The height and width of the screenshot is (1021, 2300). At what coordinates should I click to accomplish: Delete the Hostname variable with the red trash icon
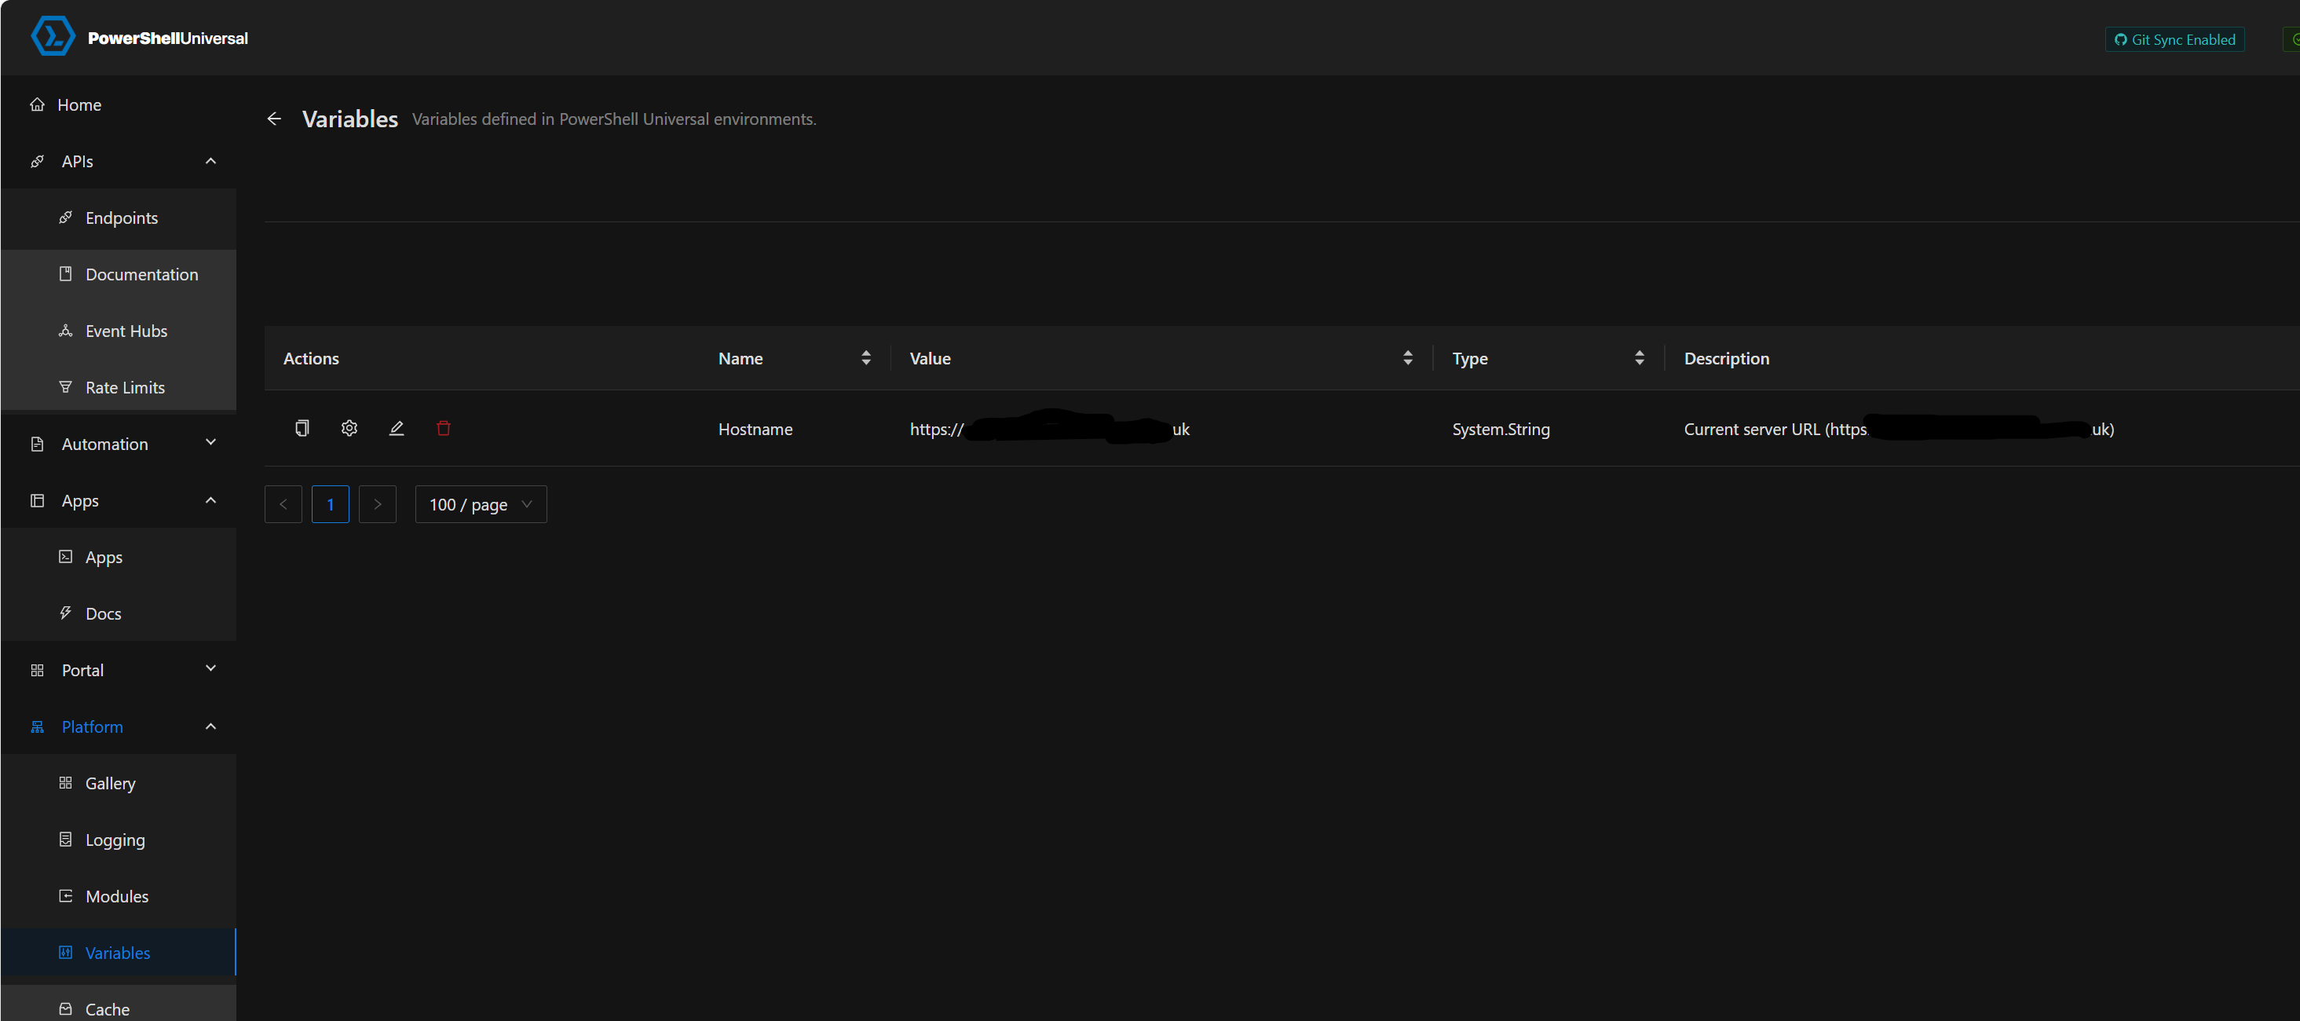444,428
